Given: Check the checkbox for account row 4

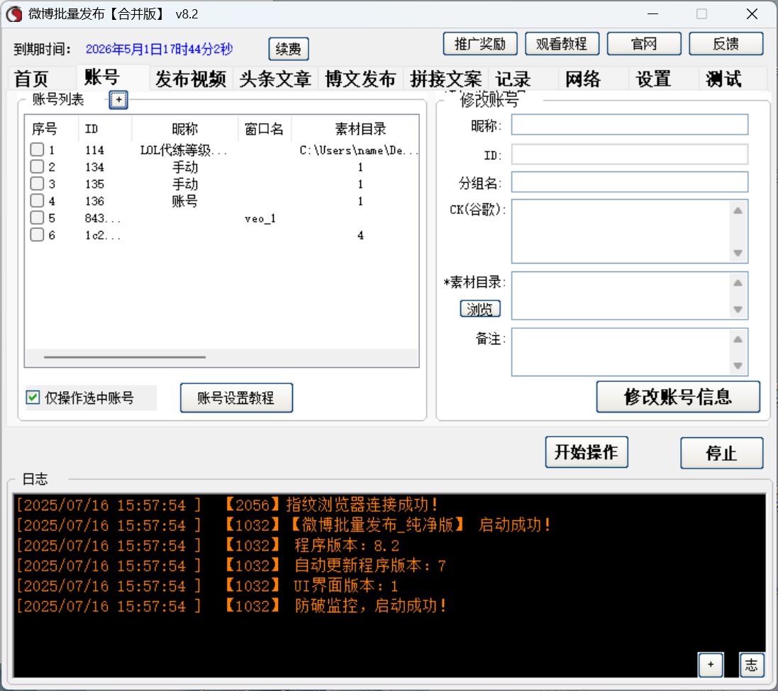Looking at the screenshot, I should [x=37, y=201].
